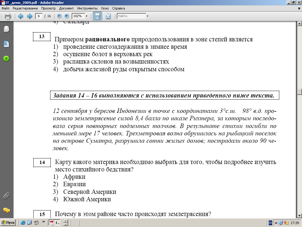Open the Comments panel icon
Image resolution: width=302 pixels, height=227 pixels.
click(6, 210)
